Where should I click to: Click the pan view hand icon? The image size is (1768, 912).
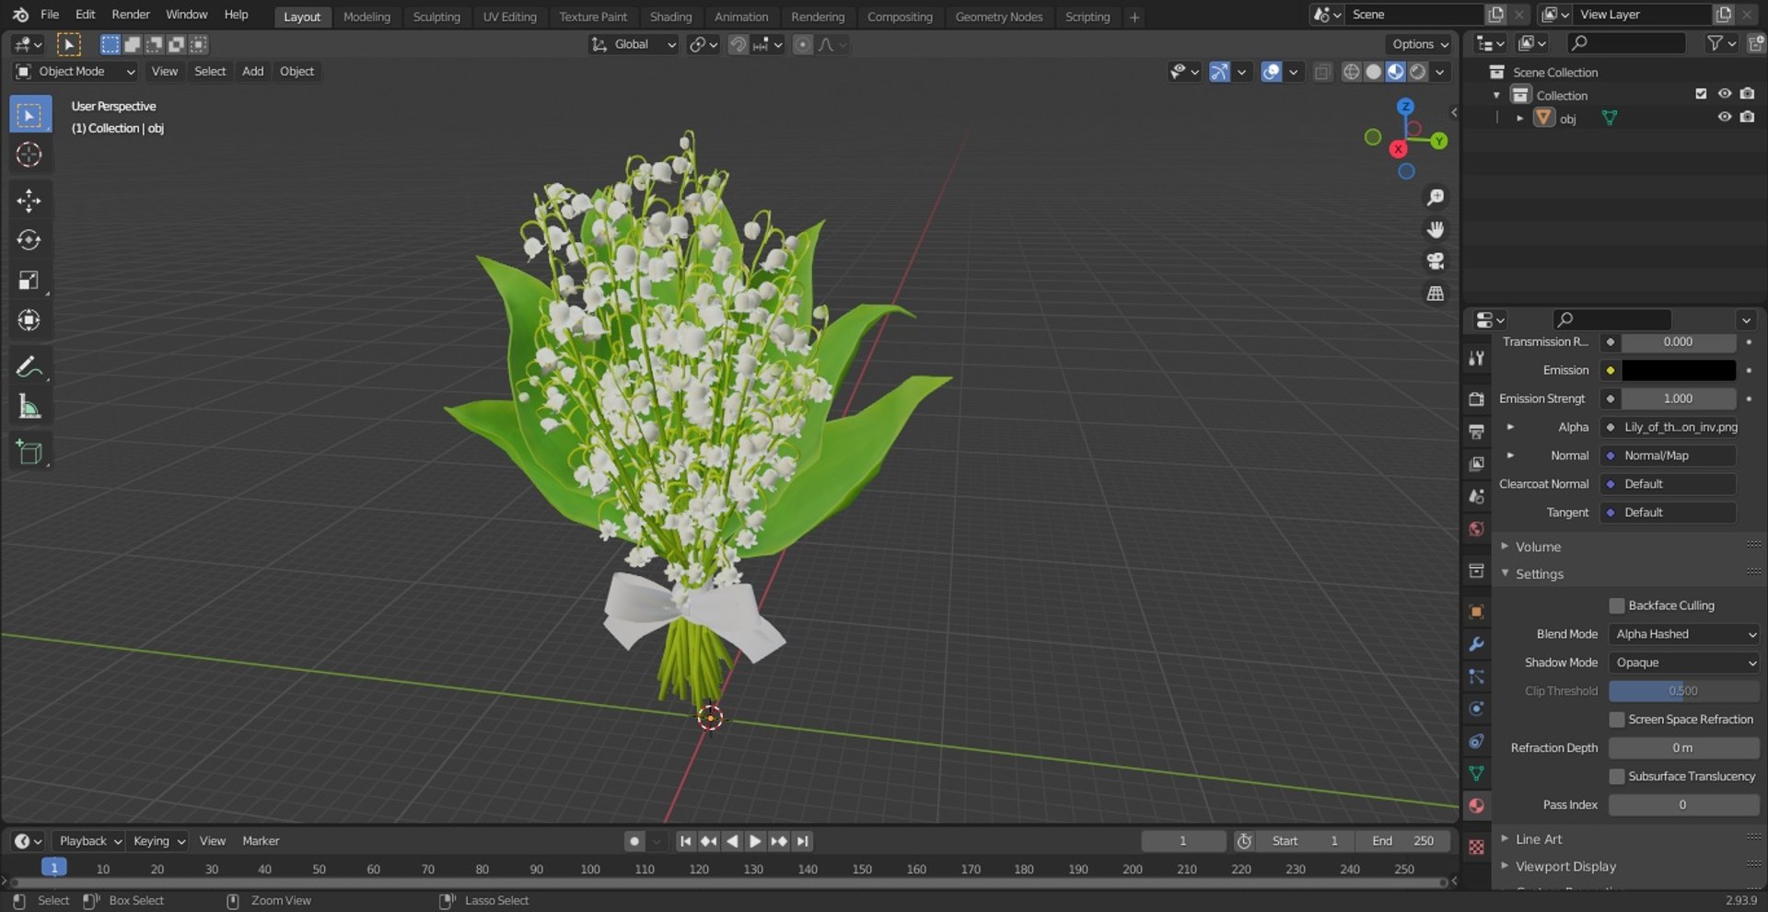1435,229
